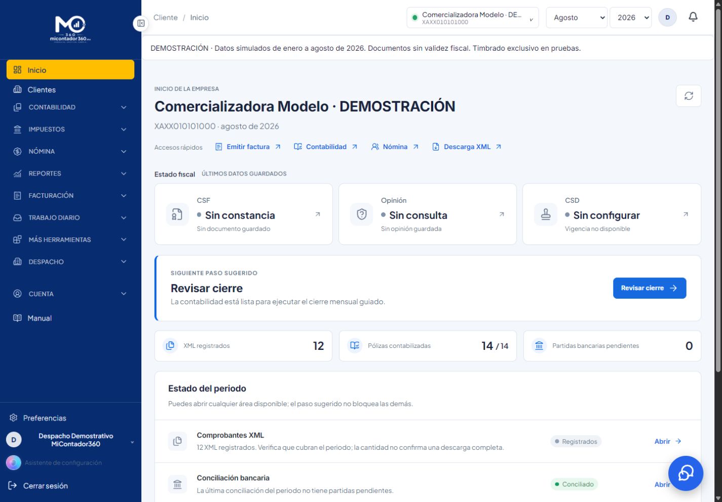
Task: Click Cerrar sesión to log out
Action: pos(38,486)
